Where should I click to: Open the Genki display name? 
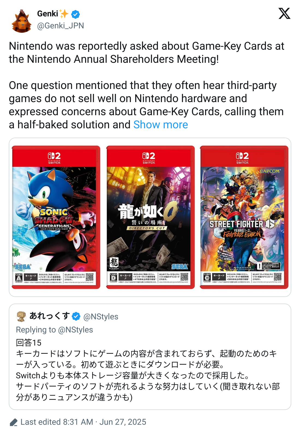48,14
